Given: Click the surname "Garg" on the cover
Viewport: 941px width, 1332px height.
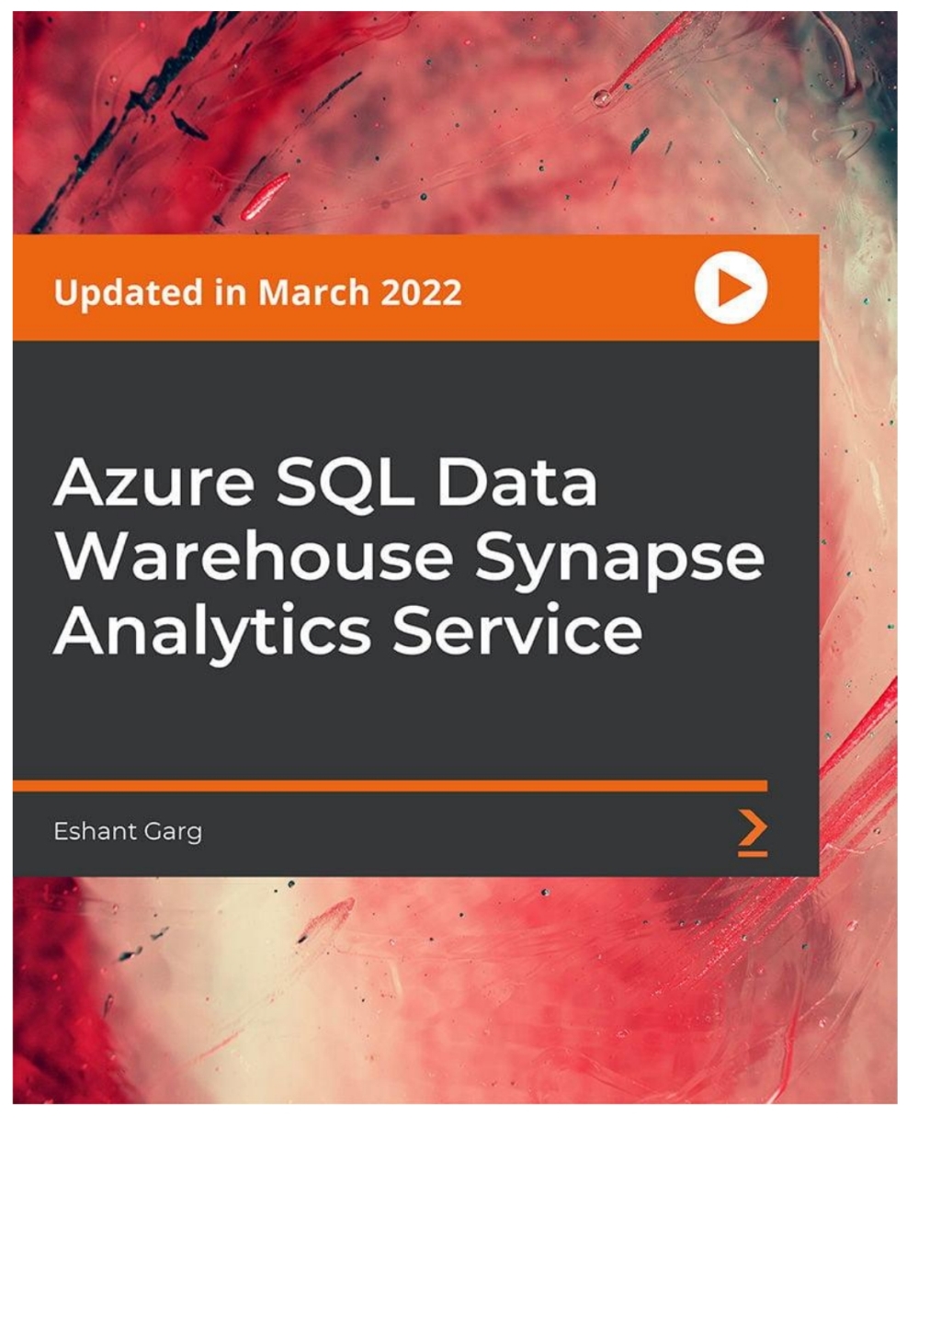Looking at the screenshot, I should [173, 832].
